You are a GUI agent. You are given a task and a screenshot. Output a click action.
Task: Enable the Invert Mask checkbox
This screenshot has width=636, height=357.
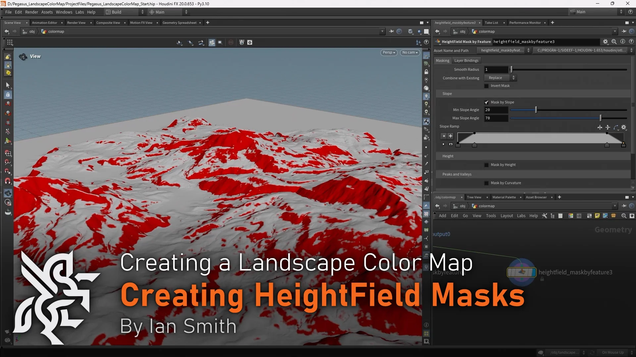486,86
